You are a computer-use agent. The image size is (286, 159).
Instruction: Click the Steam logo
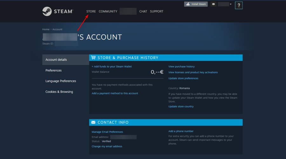[58, 11]
